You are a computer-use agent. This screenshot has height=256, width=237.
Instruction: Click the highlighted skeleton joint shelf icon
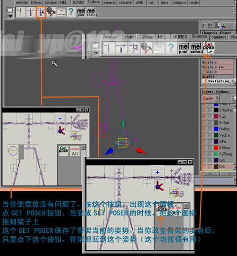pos(40,12)
